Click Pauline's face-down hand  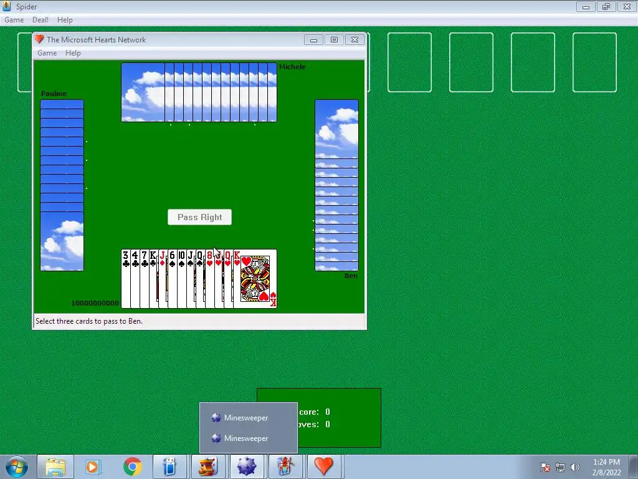pos(62,185)
